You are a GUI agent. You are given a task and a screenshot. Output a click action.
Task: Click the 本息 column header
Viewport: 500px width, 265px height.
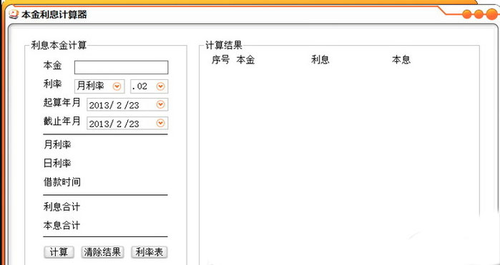pyautogui.click(x=401, y=60)
